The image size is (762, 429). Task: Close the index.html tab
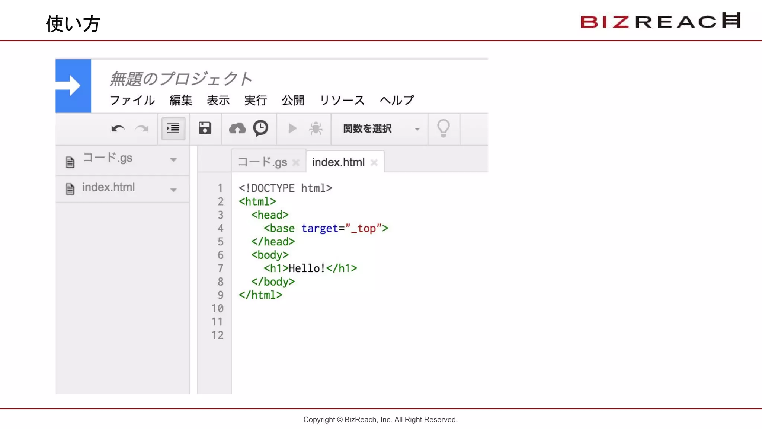tap(374, 162)
